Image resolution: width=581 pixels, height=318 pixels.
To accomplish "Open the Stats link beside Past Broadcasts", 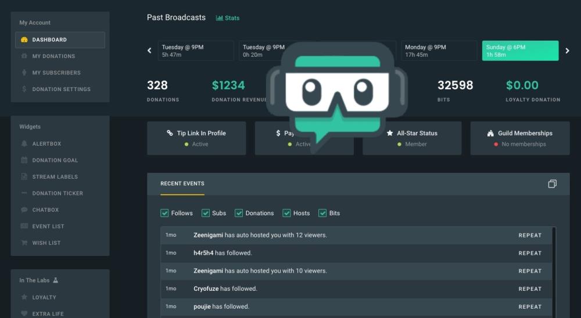I will 228,18.
